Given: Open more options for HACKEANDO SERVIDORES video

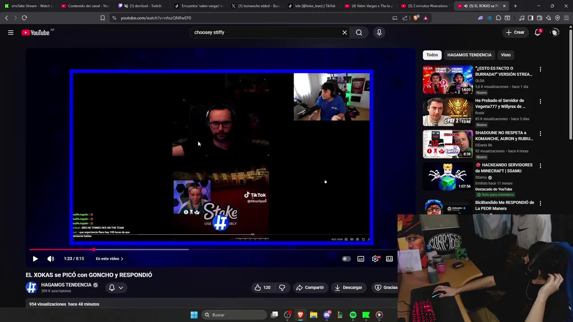Looking at the screenshot, I should coord(540,166).
